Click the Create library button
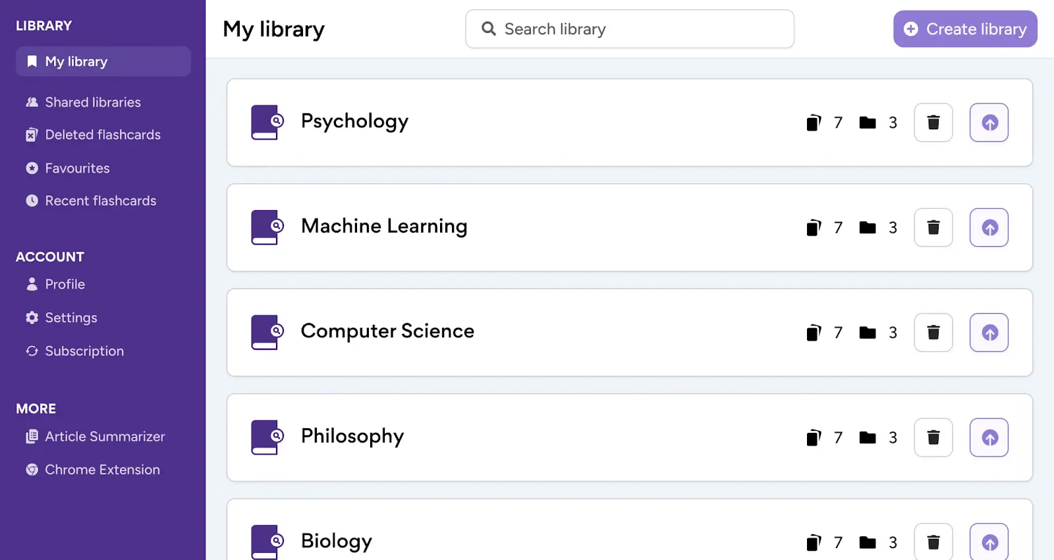This screenshot has width=1054, height=560. pyautogui.click(x=964, y=28)
